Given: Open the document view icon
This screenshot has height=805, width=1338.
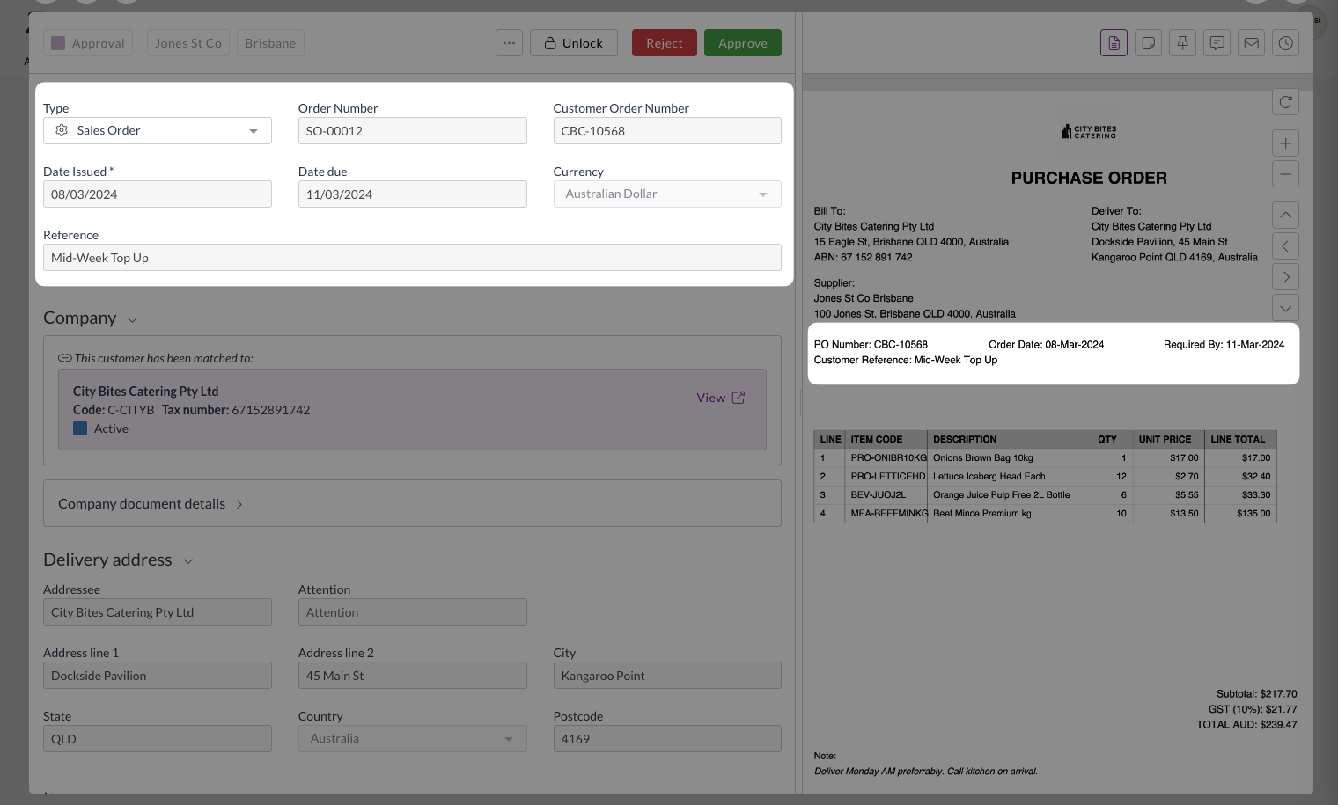Looking at the screenshot, I should pyautogui.click(x=1114, y=43).
